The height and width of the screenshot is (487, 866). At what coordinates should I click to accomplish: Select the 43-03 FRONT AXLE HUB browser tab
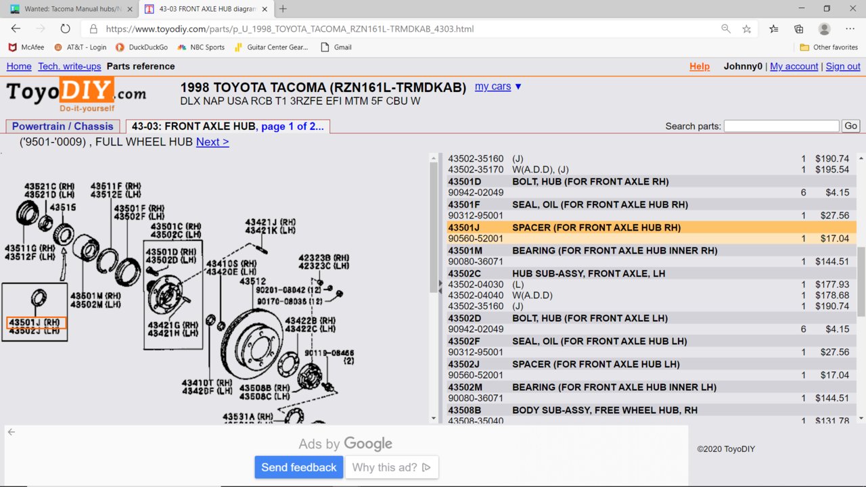[x=206, y=9]
